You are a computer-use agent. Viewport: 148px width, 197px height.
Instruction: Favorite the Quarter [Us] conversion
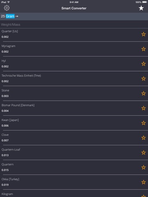(x=143, y=34)
